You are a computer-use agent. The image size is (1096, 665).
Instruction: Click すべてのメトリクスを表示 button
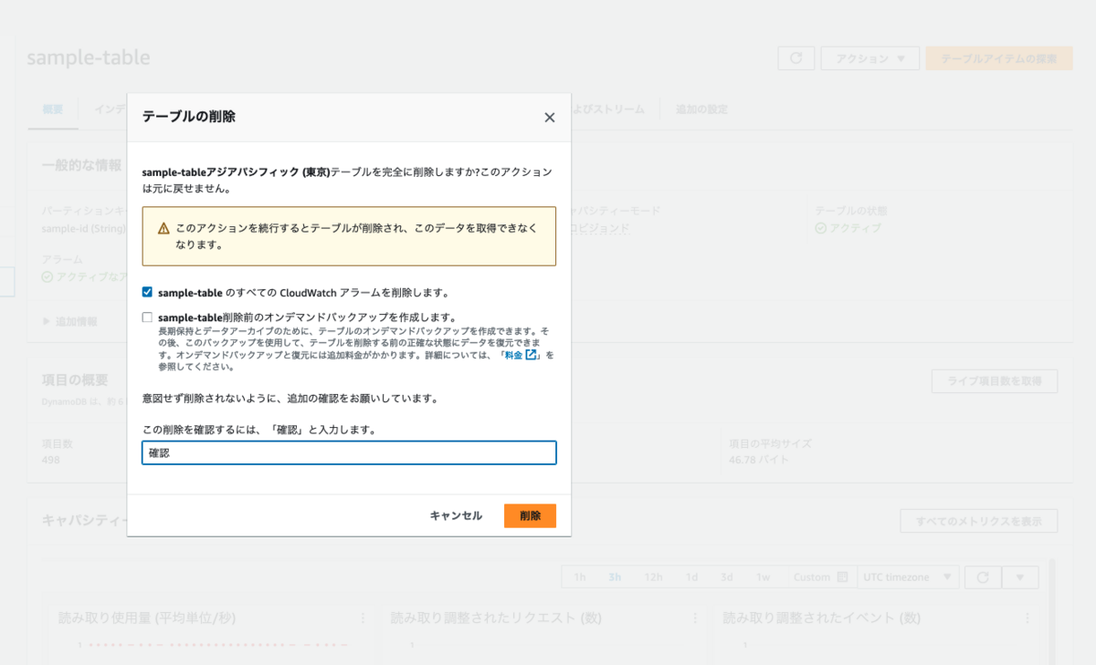(978, 521)
